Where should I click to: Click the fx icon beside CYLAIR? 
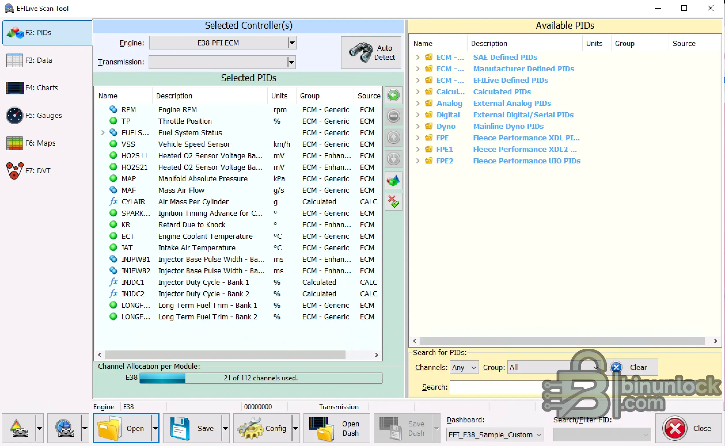coord(113,201)
